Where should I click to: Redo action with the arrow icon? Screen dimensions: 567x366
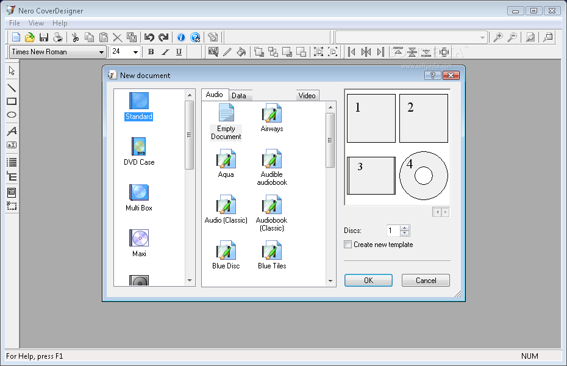[163, 37]
